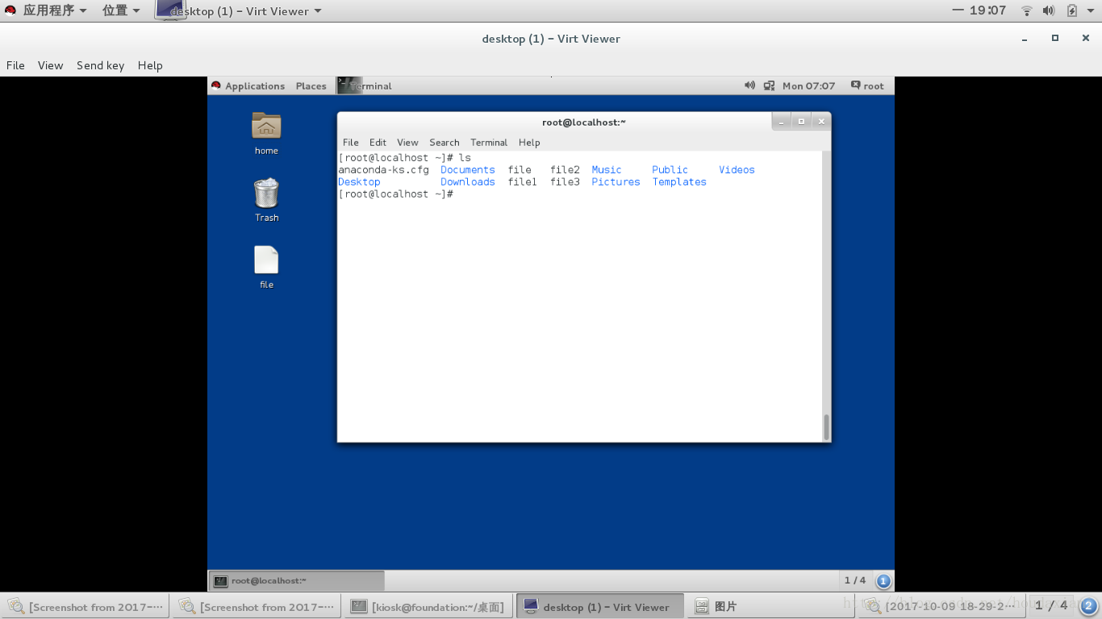
Task: Open the terminal's Help menu
Action: 529,142
